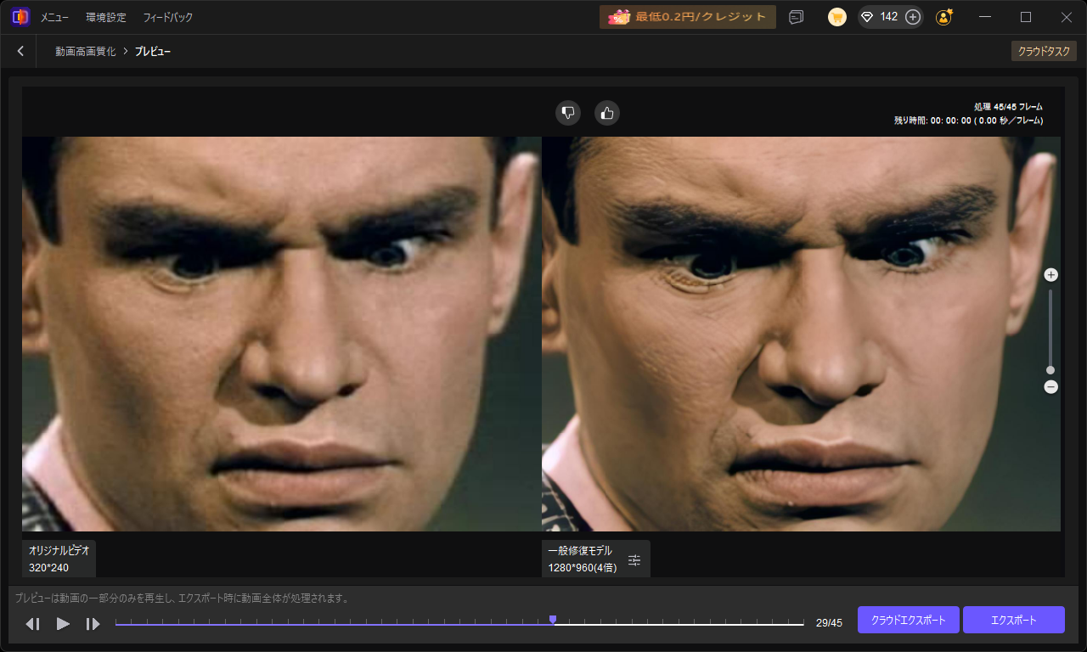Add credits with the plus icon
Viewport: 1087px width, 652px height.
tap(913, 17)
